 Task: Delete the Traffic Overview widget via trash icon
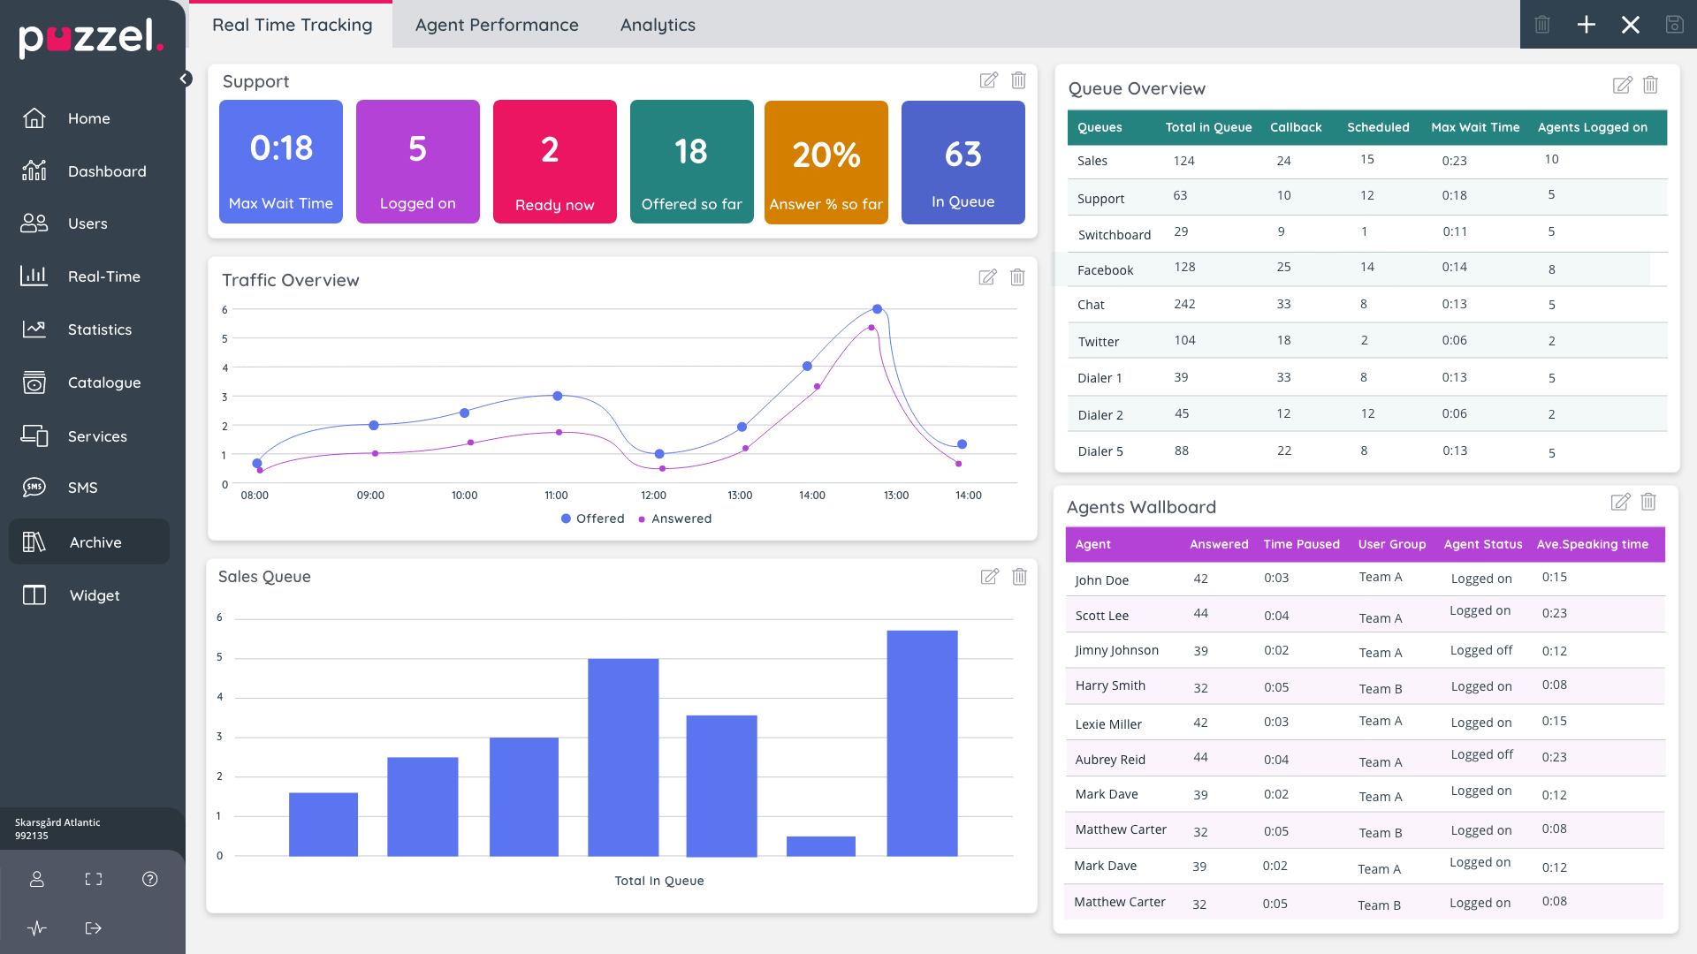(x=1017, y=276)
